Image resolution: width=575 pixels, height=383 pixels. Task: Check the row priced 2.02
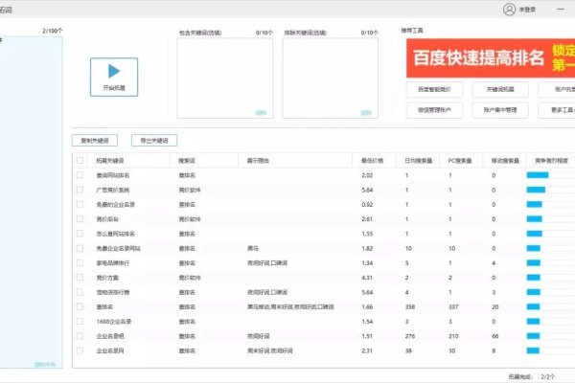pos(80,175)
